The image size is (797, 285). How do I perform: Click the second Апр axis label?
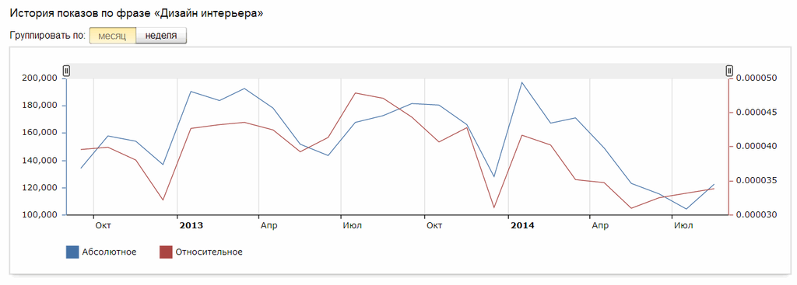(600, 226)
